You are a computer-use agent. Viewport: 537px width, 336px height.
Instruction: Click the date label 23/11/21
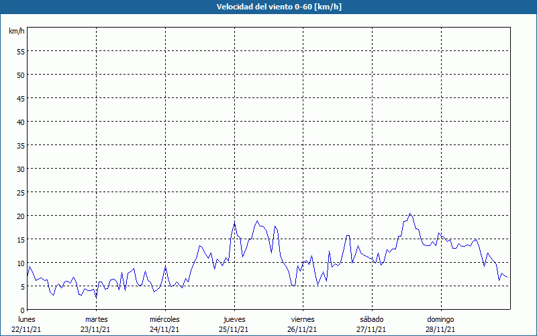(x=95, y=329)
